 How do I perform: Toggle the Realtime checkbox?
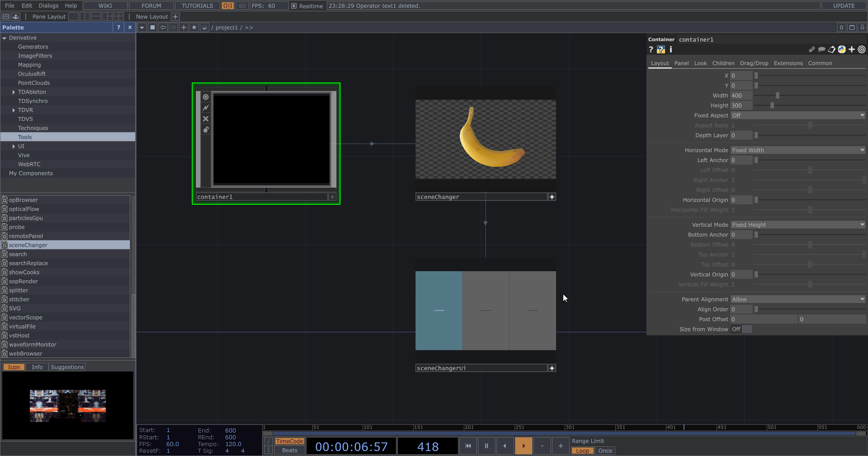click(294, 6)
